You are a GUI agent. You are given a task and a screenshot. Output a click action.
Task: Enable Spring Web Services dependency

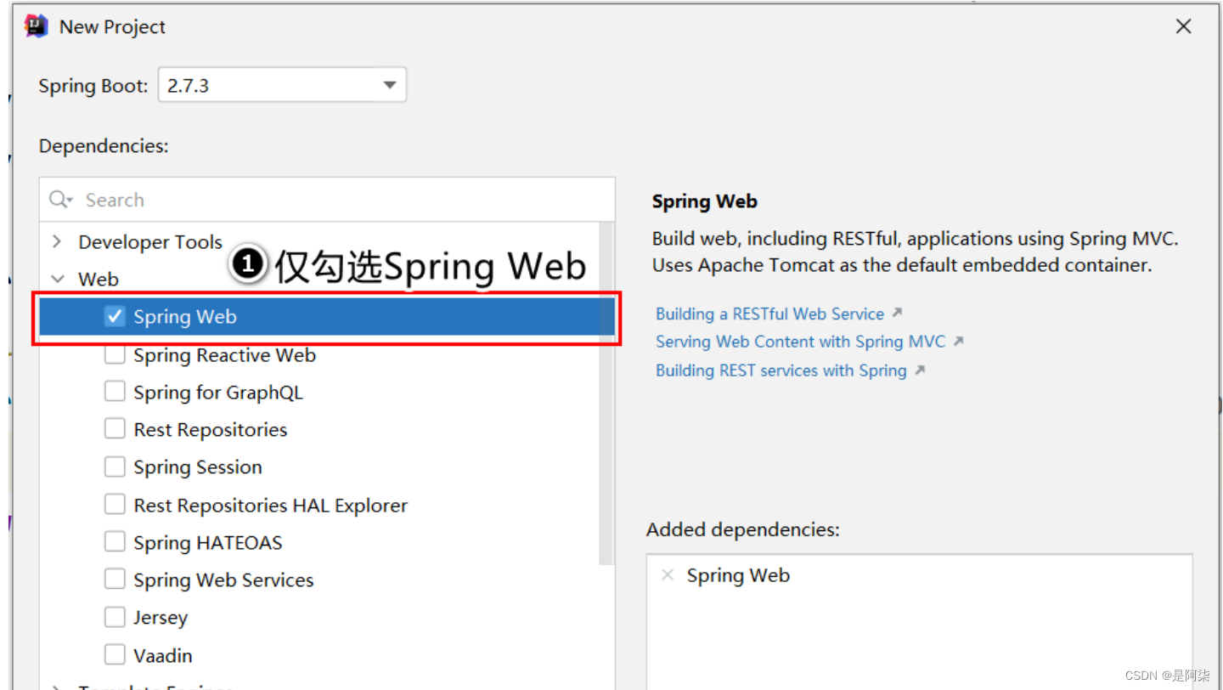pos(115,580)
